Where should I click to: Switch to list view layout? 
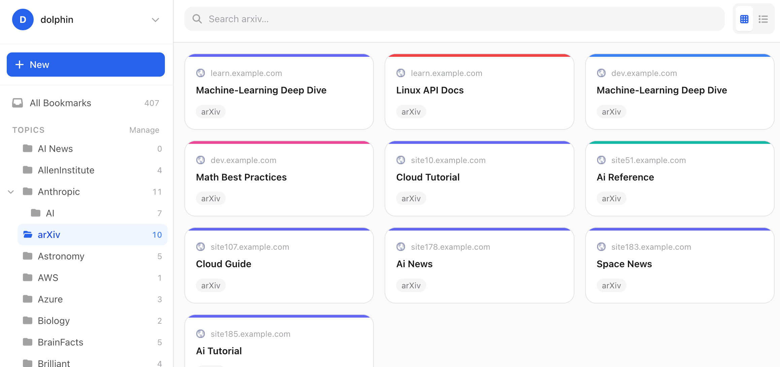[763, 19]
